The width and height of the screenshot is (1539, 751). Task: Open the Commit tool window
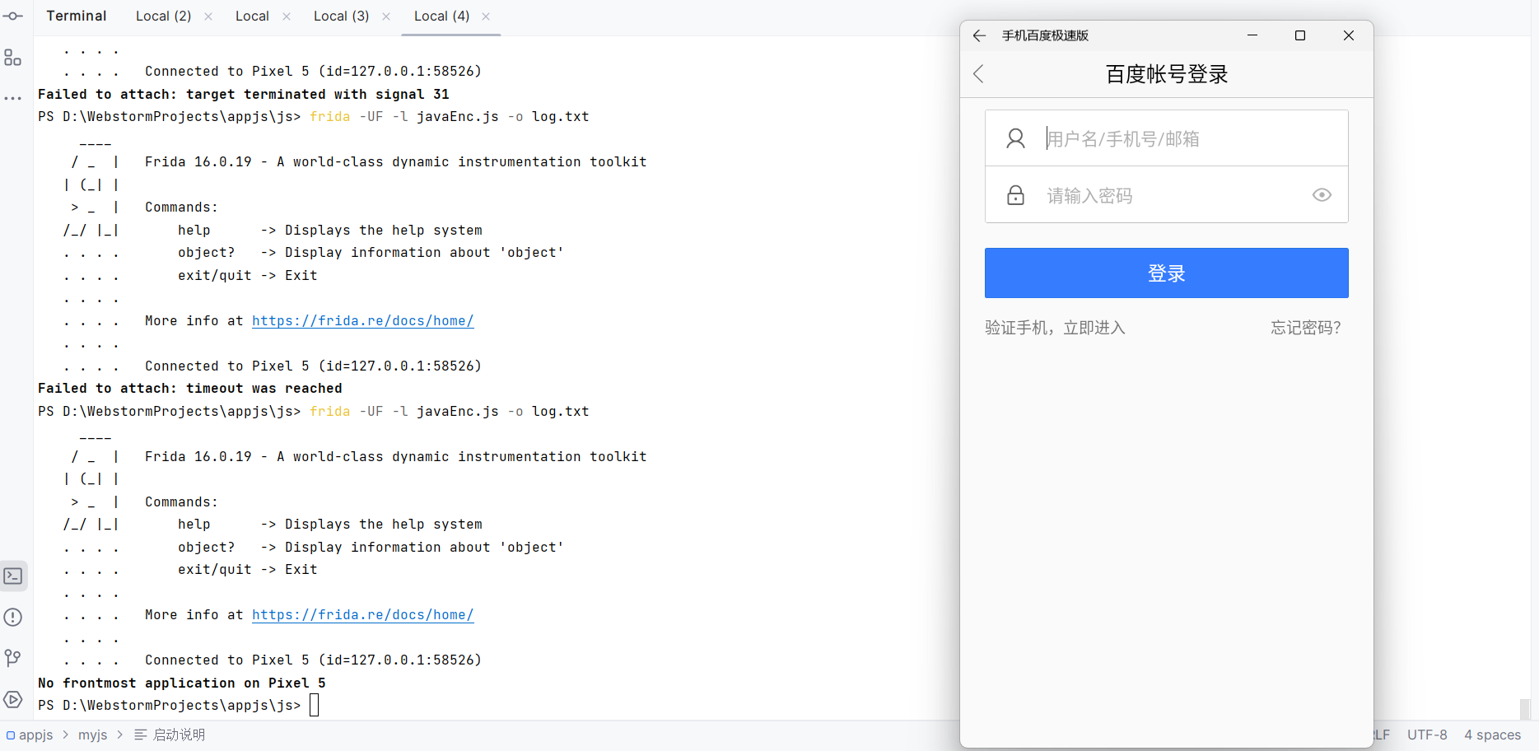click(13, 15)
